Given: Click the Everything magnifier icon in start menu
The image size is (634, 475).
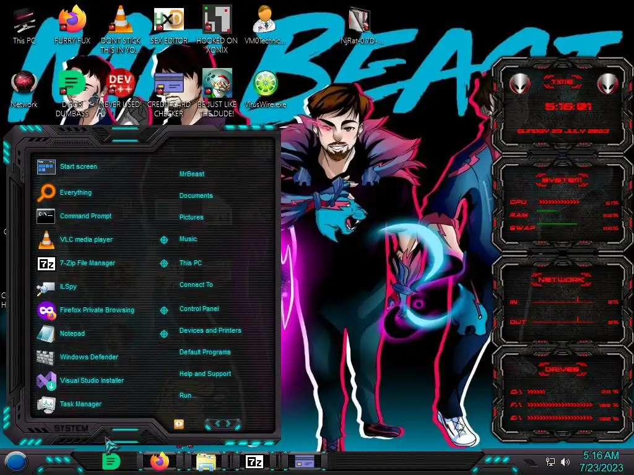Looking at the screenshot, I should [46, 192].
